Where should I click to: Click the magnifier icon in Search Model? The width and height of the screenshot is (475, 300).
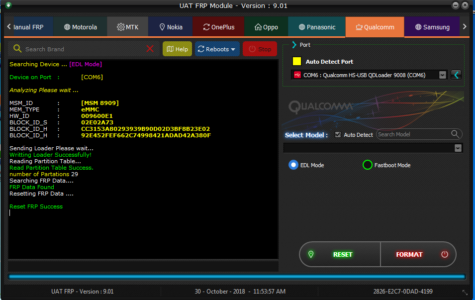pos(455,134)
